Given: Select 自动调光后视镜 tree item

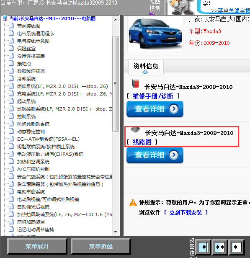Looking at the screenshot, I should 33,207.
